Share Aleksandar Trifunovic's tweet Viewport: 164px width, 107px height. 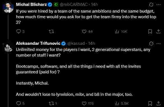click(x=158, y=103)
